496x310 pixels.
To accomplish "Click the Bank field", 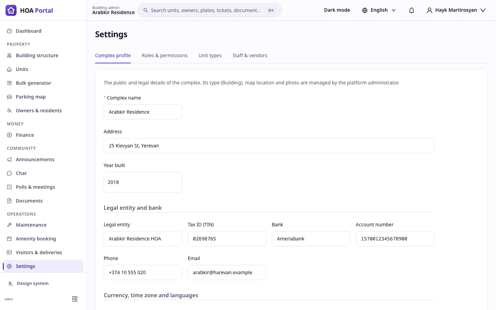I will (x=311, y=239).
